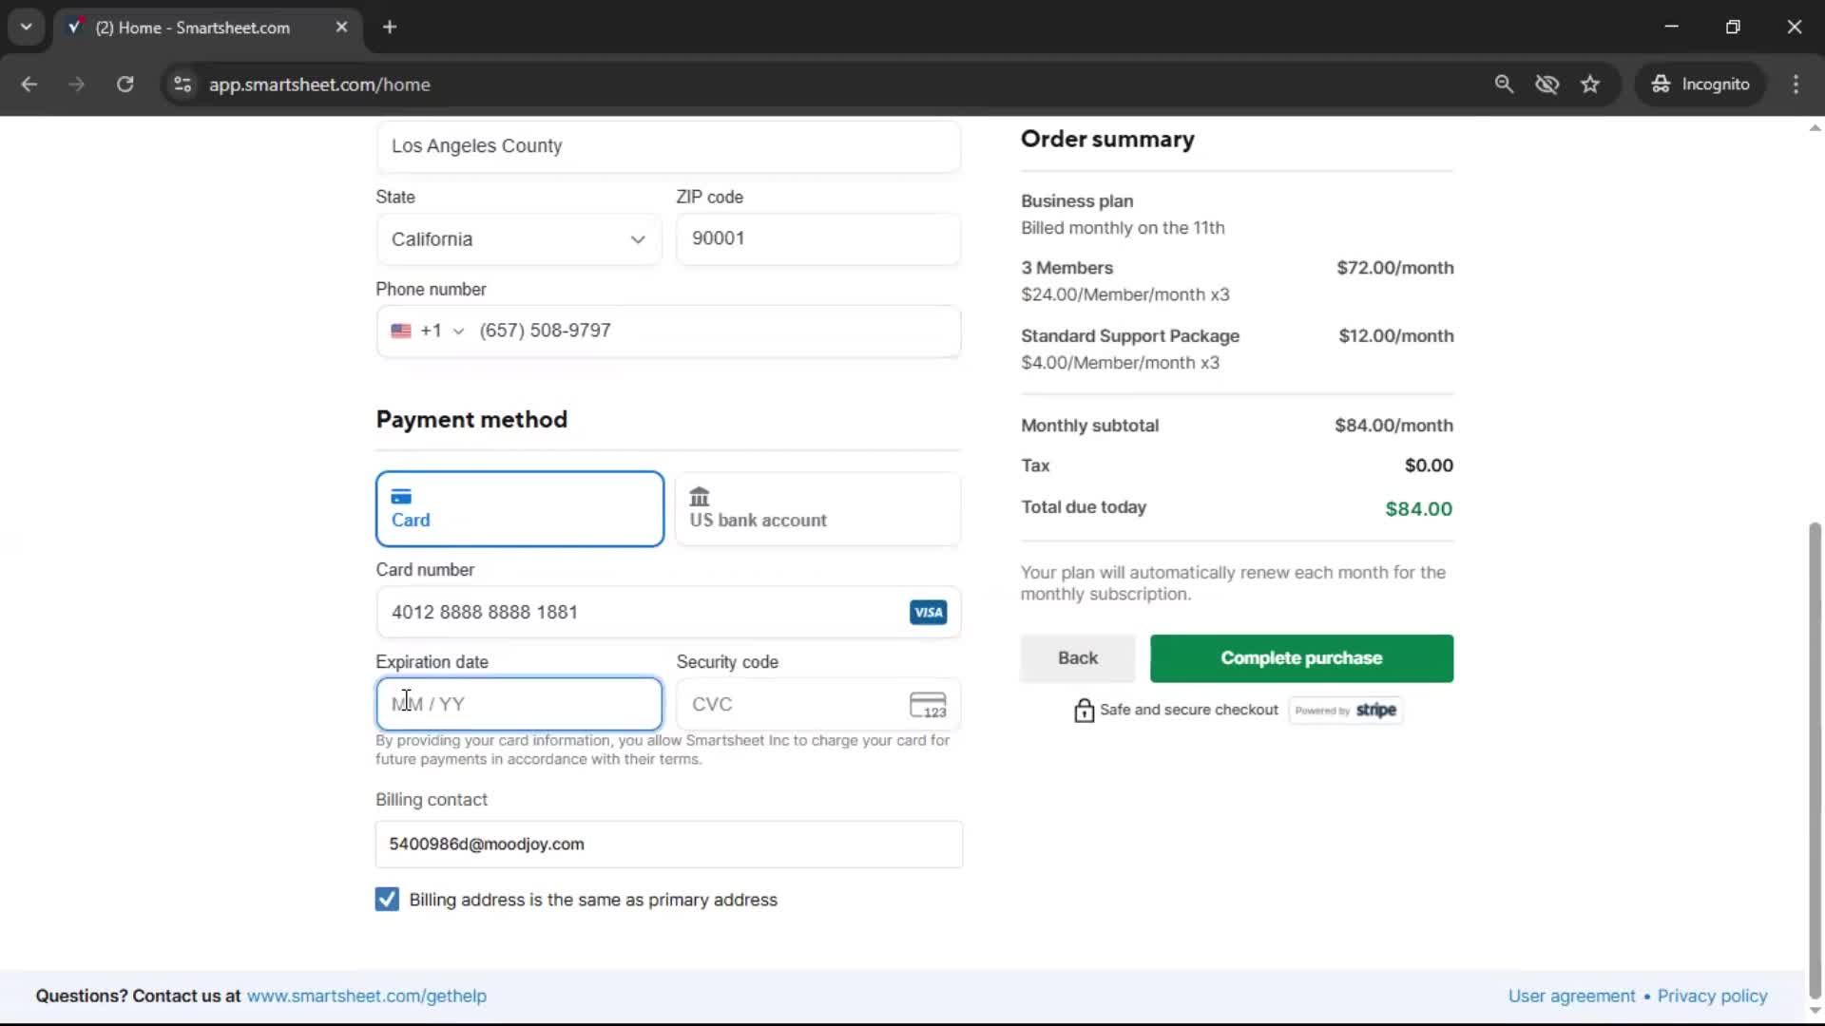Click the US flag icon beside phone number
1825x1026 pixels.
pos(400,331)
